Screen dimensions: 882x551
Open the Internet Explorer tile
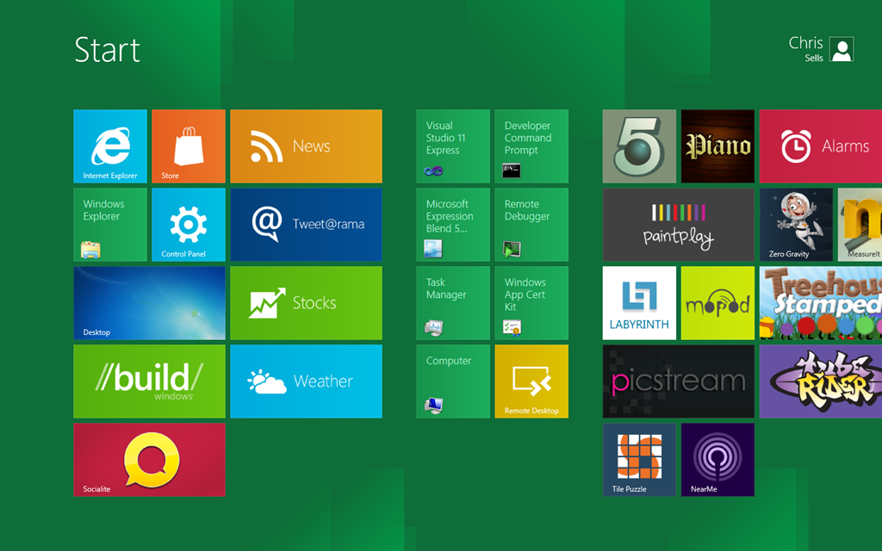tap(110, 146)
